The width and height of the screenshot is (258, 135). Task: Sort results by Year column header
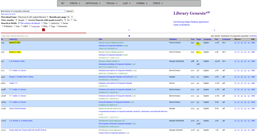[x=192, y=39]
